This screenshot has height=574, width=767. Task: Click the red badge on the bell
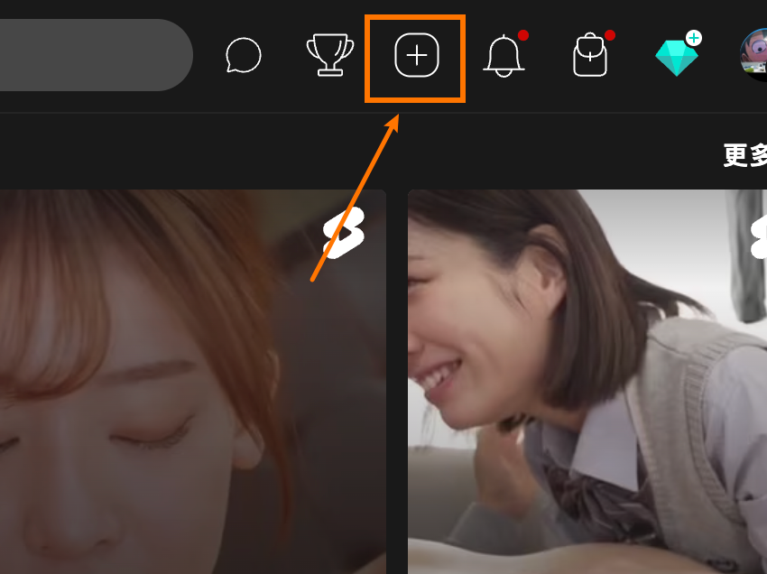(x=523, y=36)
